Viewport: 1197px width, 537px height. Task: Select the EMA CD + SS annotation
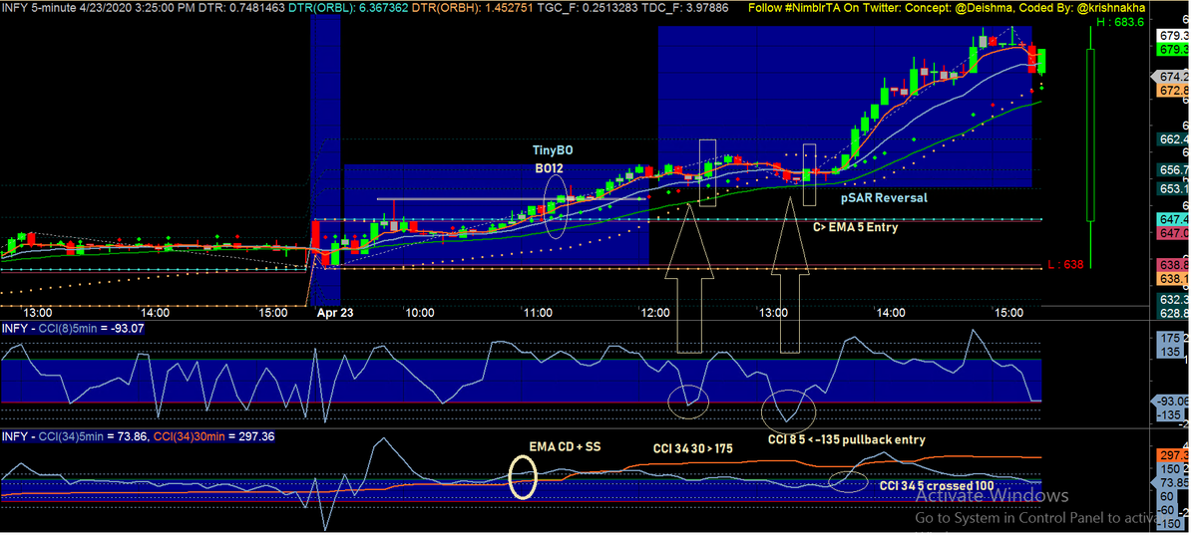[x=566, y=445]
